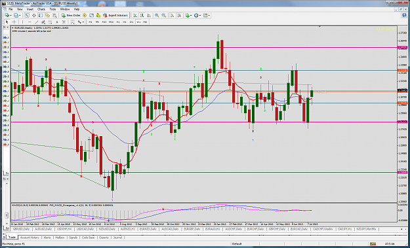Select the text label tool
Screen dimensions: 410x248
click(64, 22)
